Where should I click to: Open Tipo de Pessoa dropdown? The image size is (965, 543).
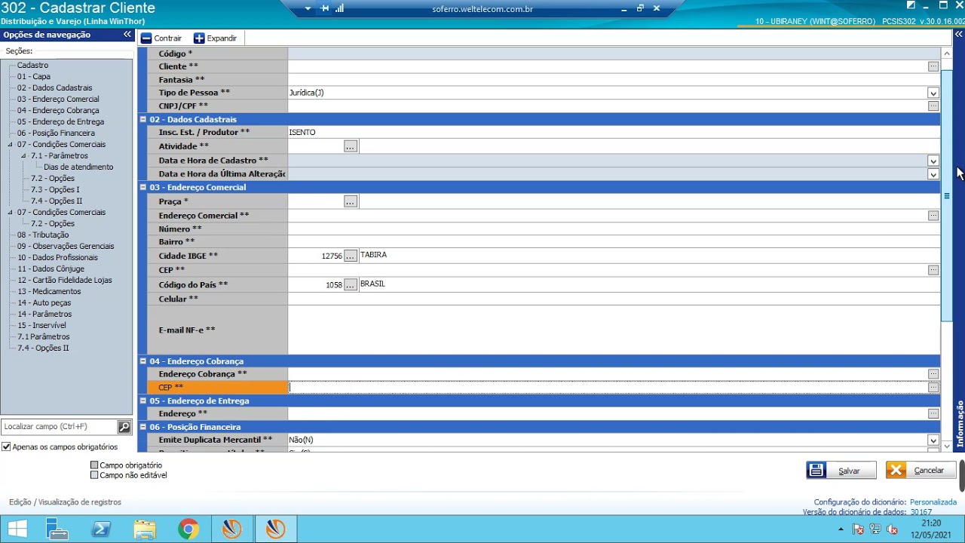933,93
